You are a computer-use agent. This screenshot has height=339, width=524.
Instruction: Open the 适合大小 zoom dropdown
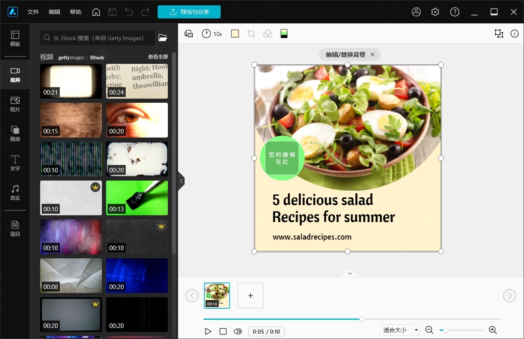[400, 330]
